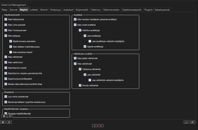Screen dimensions: 198x130
Task: Open the Yksityisyys tab
Action: pos(55,10)
